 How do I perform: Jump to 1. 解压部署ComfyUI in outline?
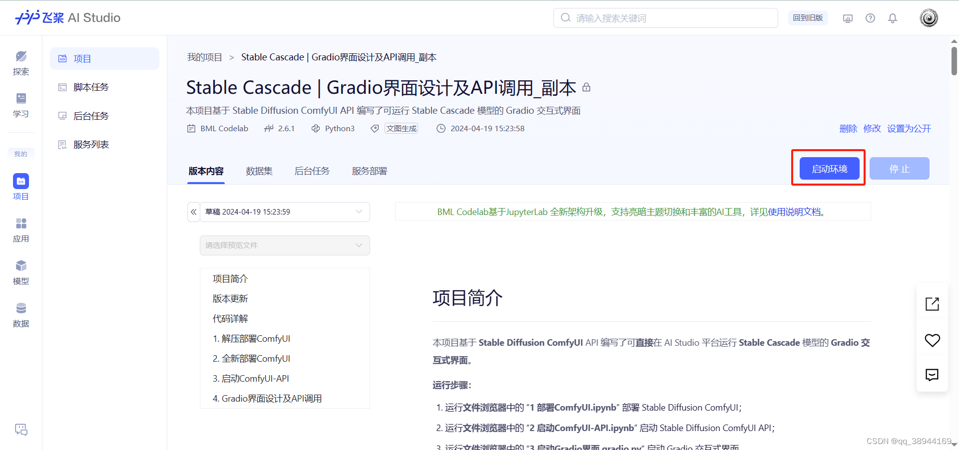[251, 338]
